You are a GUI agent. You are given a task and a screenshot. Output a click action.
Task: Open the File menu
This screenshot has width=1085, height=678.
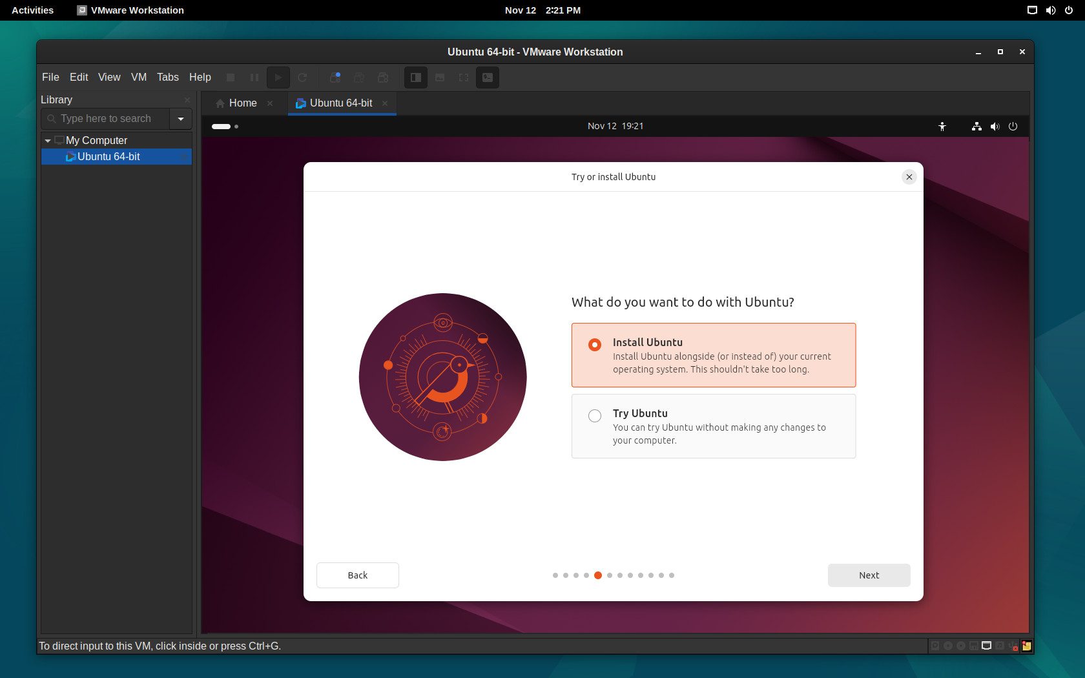coord(50,77)
